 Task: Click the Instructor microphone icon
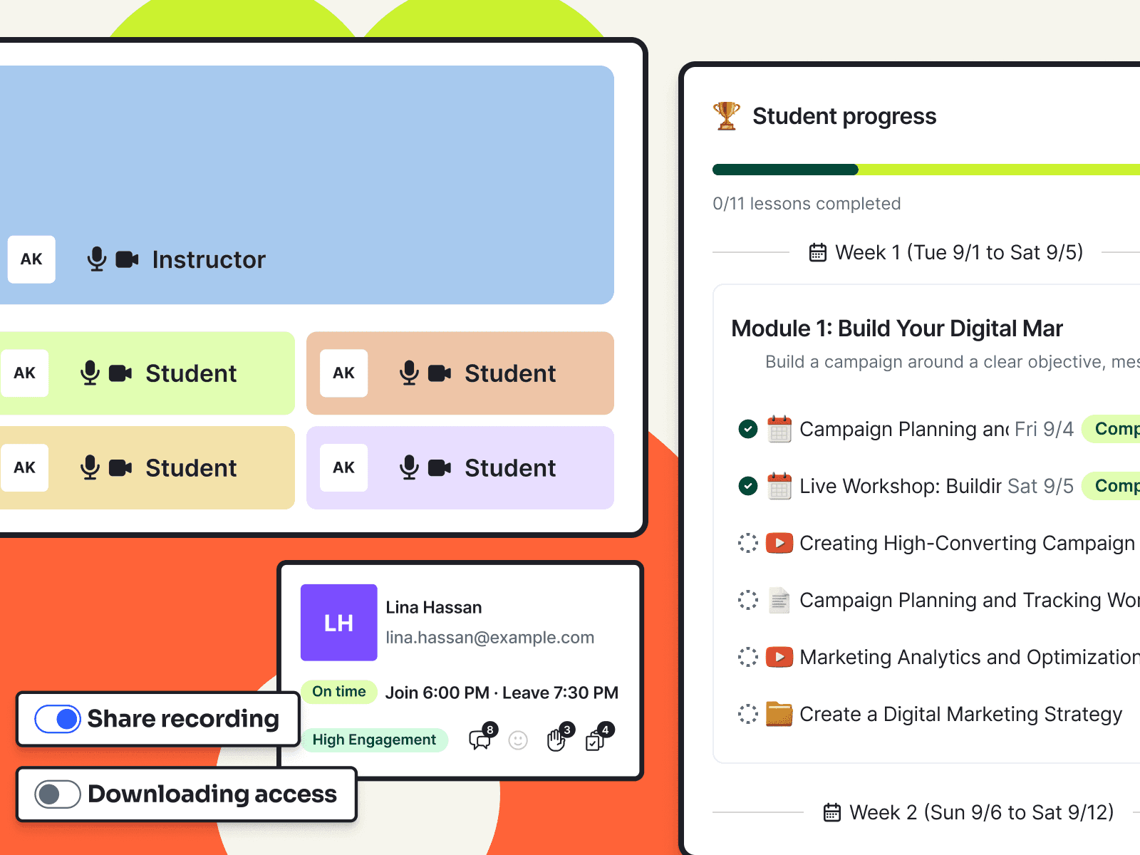tap(97, 259)
